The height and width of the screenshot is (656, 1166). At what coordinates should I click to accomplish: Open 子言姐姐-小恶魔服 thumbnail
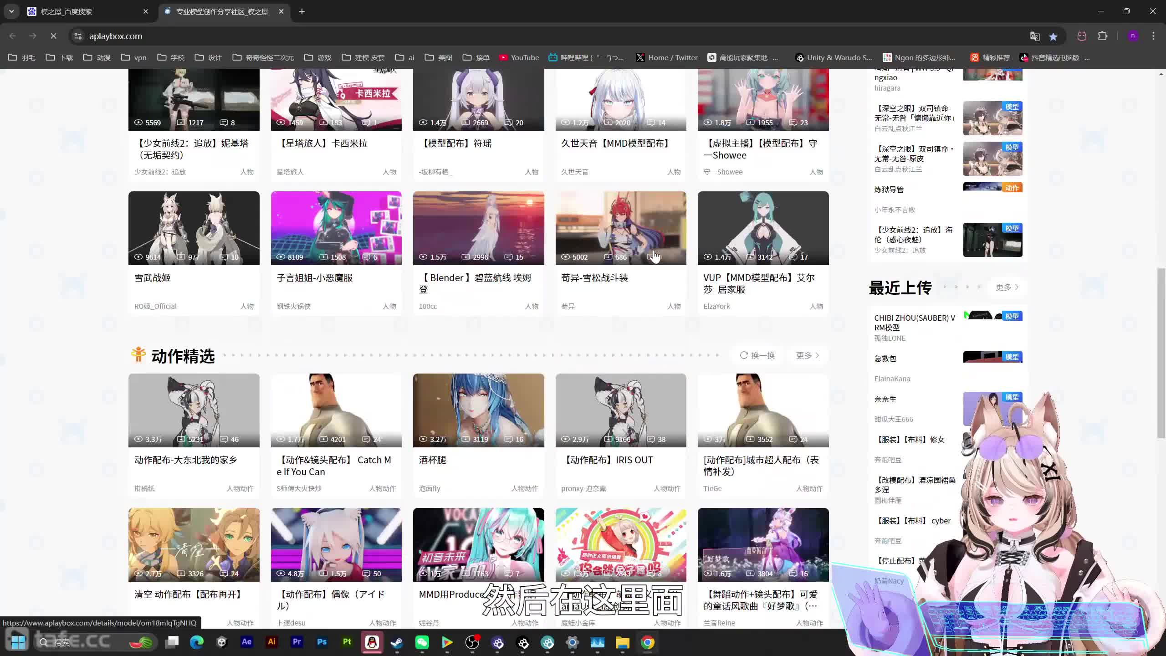(x=336, y=228)
